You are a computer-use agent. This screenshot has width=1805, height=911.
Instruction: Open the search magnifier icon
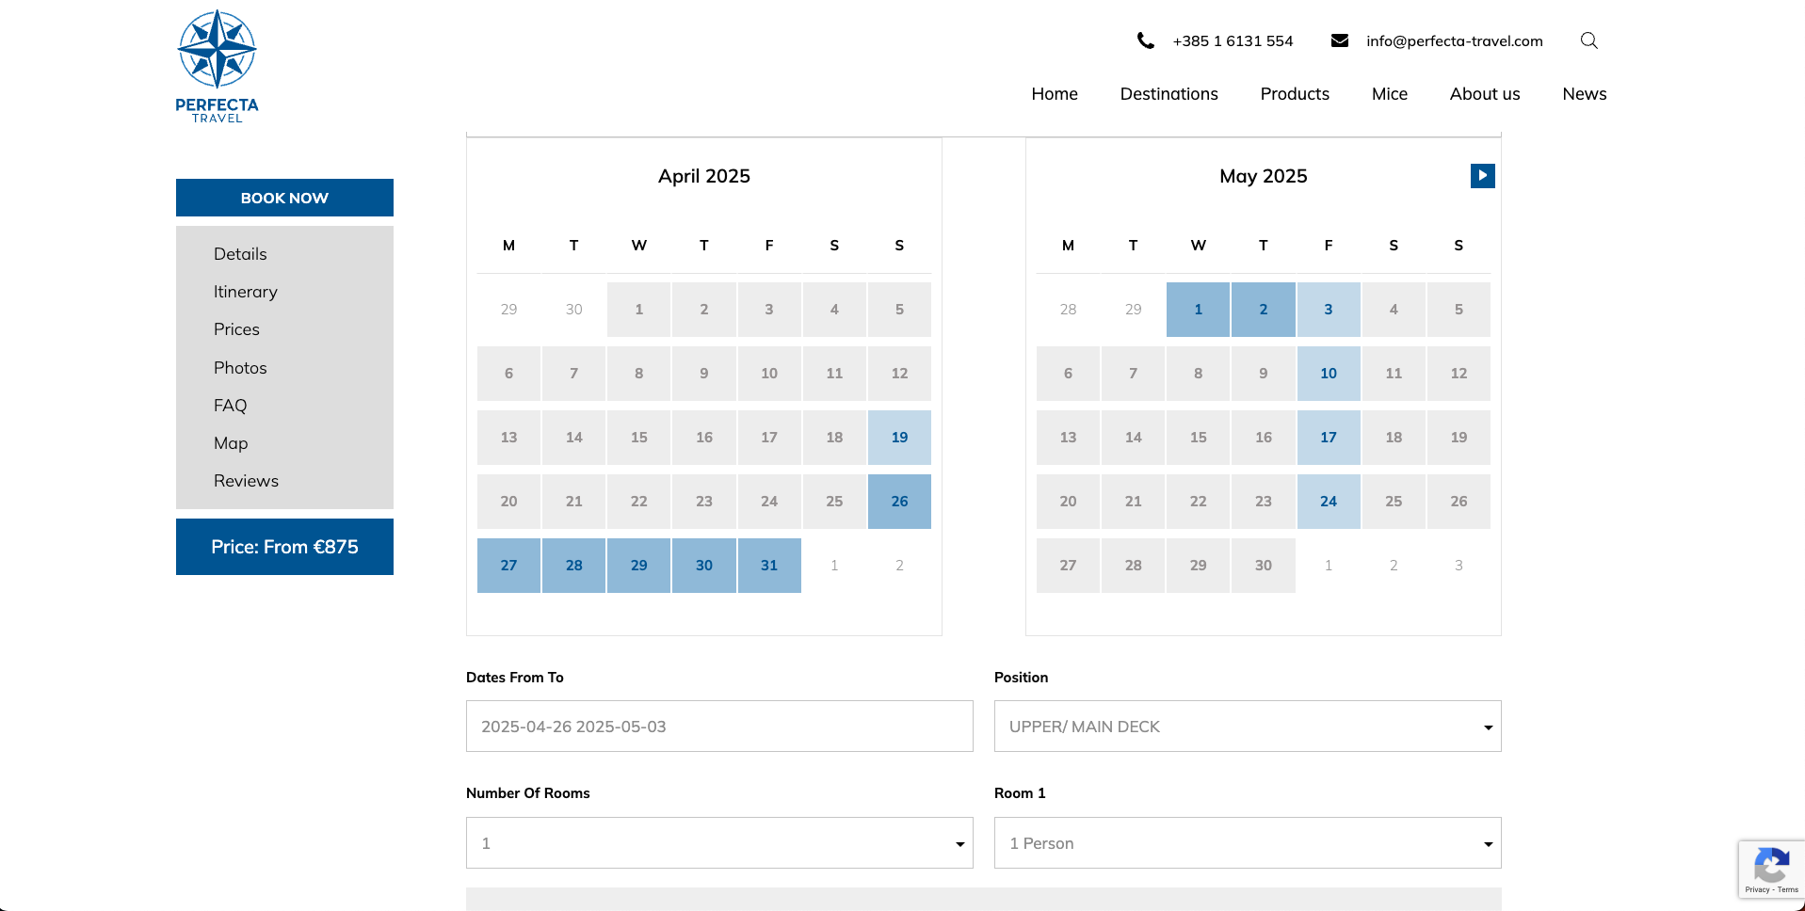click(1589, 40)
